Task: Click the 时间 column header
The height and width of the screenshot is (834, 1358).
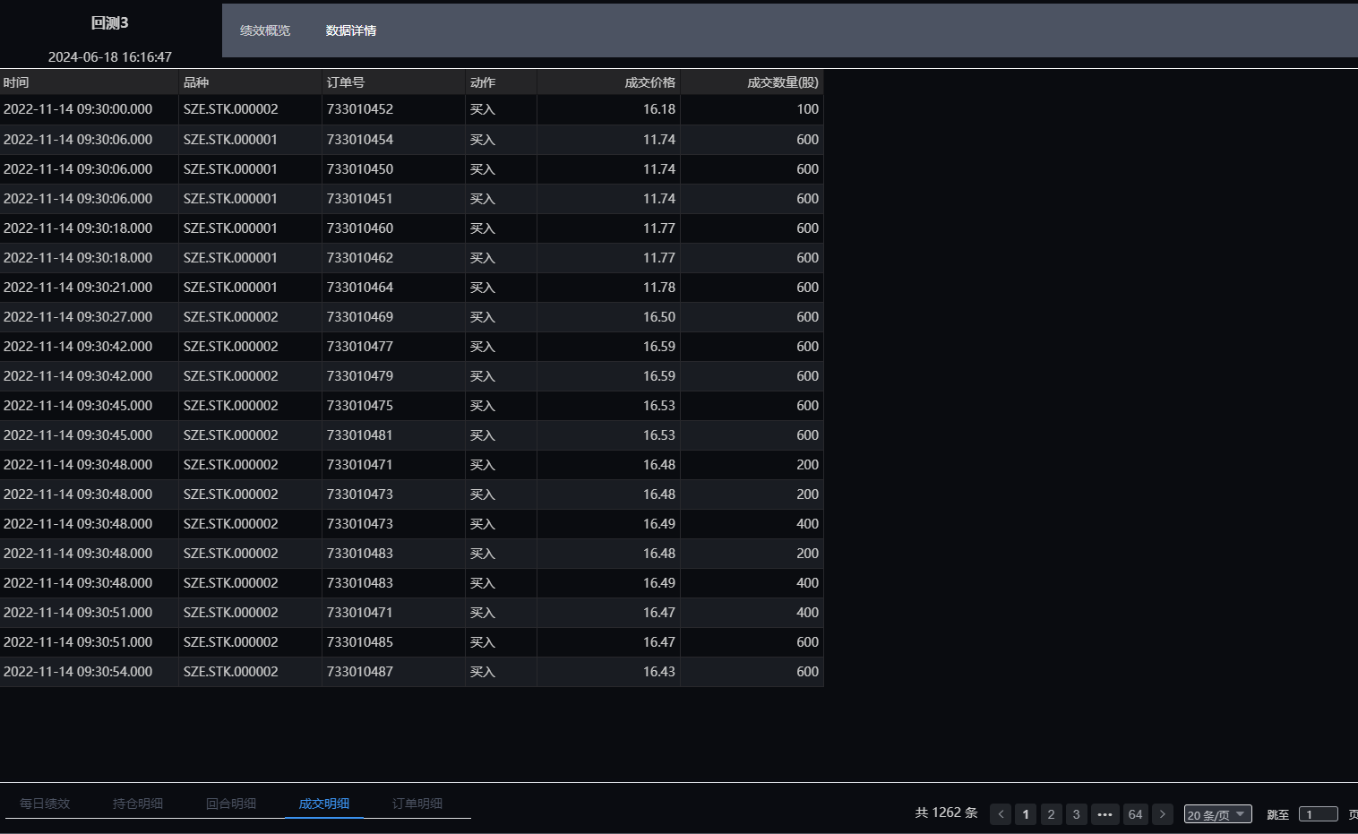Action: (x=16, y=82)
